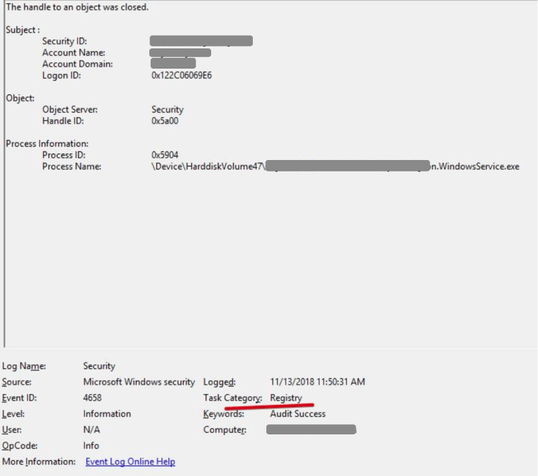This screenshot has width=538, height=476.
Task: Click the underlined Log Name label
Action: pos(24,366)
